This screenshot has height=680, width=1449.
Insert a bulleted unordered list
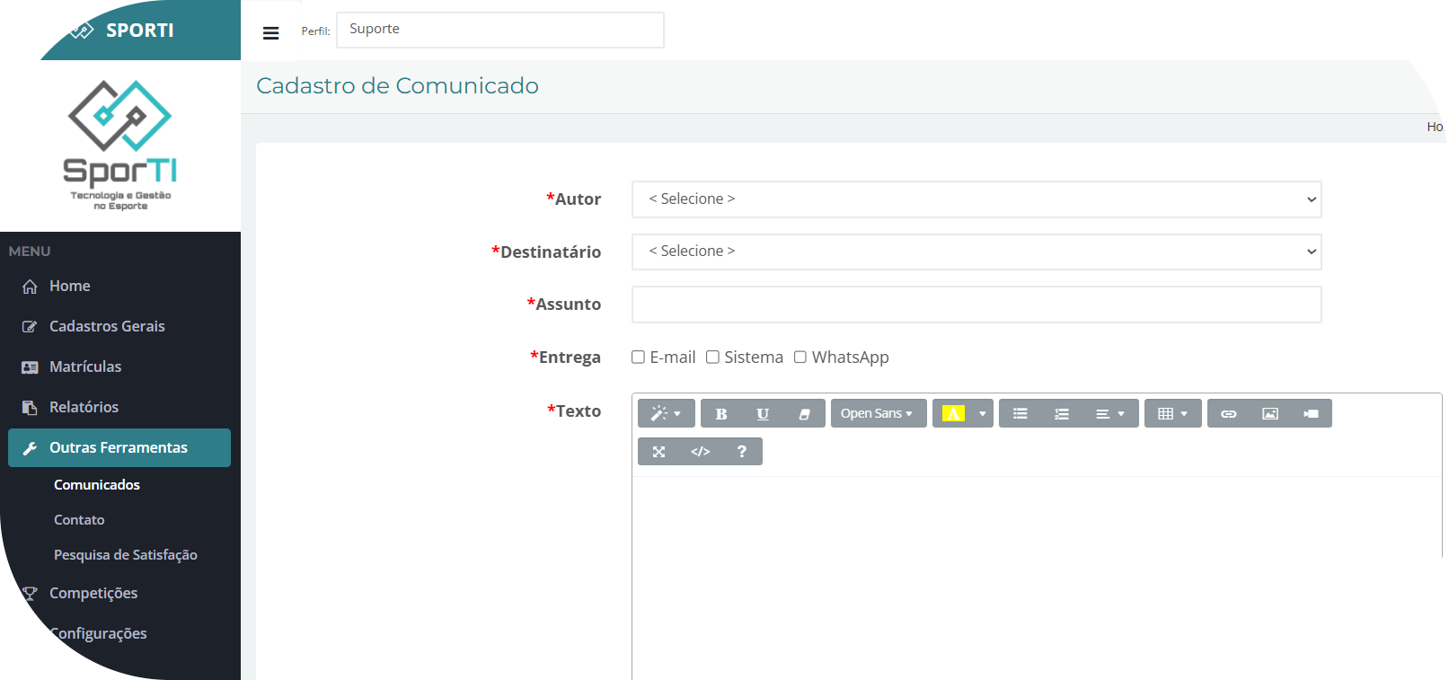[1020, 414]
